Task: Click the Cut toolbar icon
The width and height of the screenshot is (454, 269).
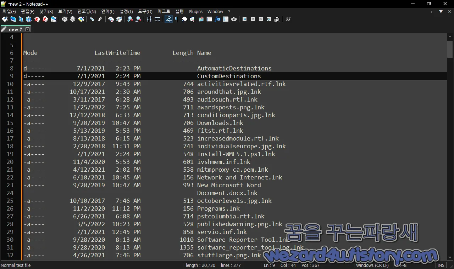Action: pyautogui.click(x=65, y=19)
